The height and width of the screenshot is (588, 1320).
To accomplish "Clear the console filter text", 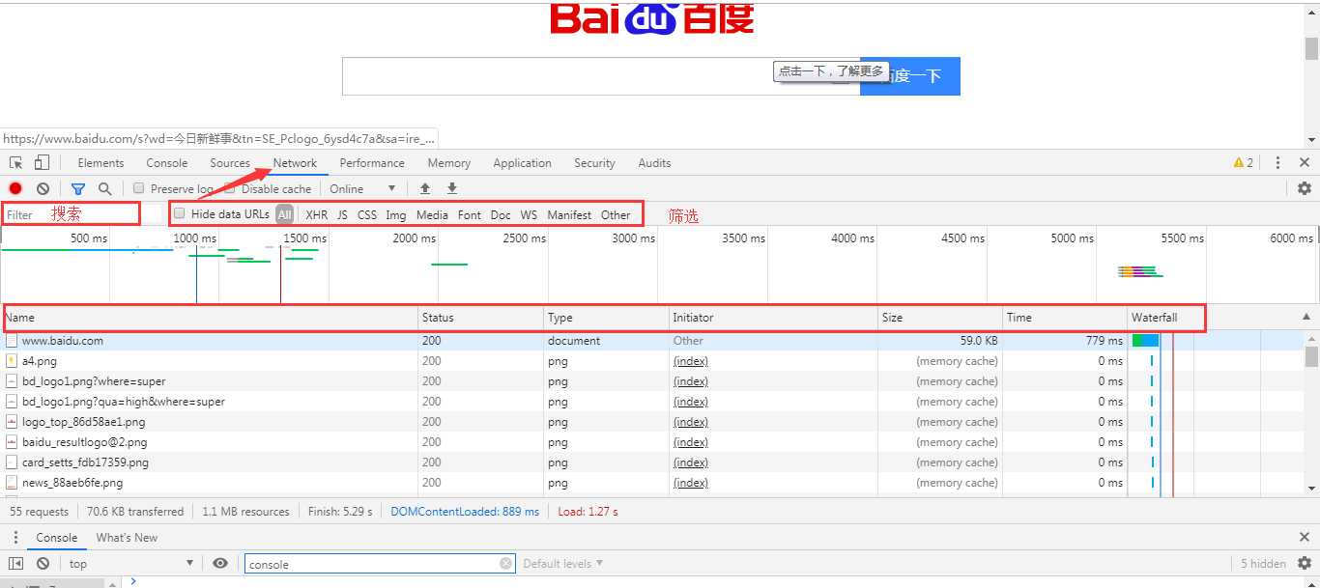I will click(x=505, y=564).
